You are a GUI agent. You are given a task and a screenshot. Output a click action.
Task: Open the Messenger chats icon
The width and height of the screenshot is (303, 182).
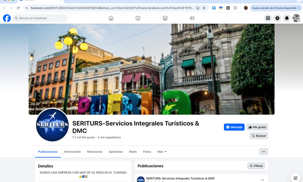tap(277, 18)
